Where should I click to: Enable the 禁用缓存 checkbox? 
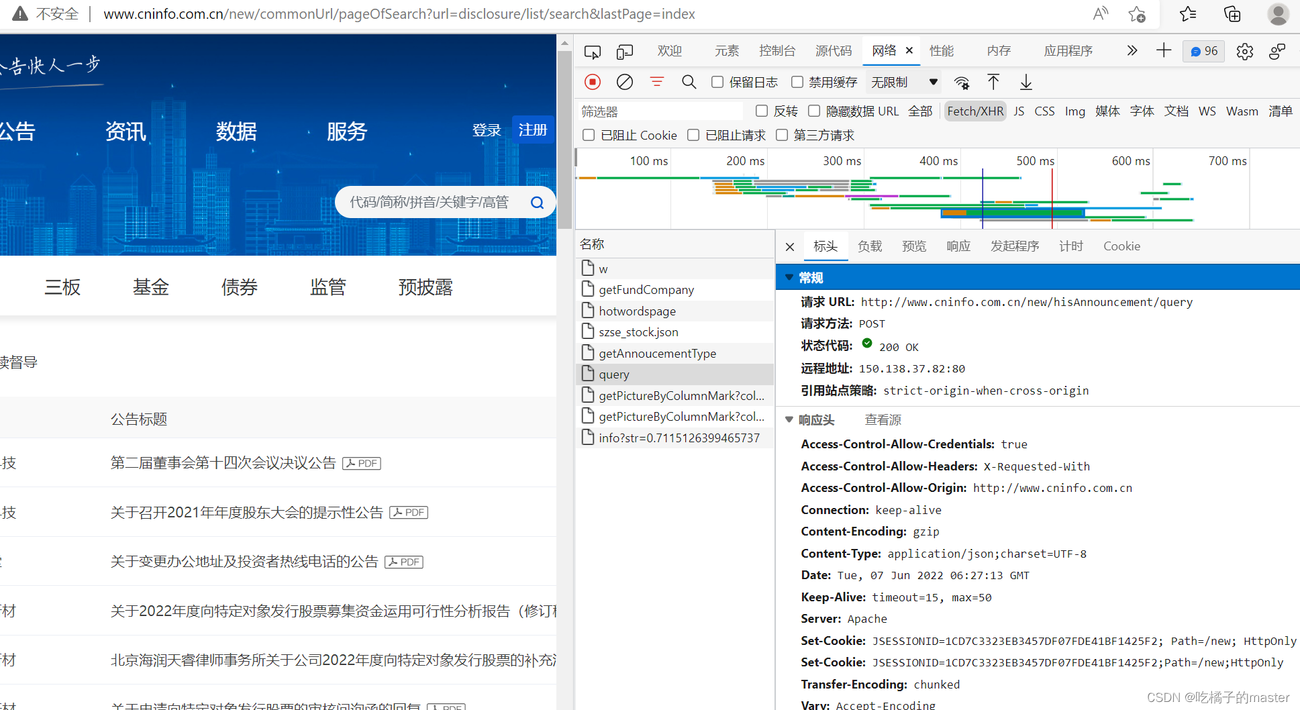coord(797,82)
